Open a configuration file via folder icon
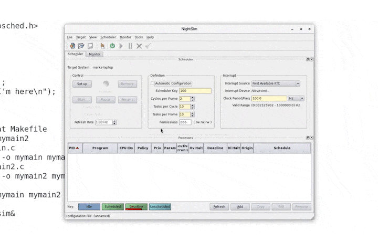 point(81,46)
